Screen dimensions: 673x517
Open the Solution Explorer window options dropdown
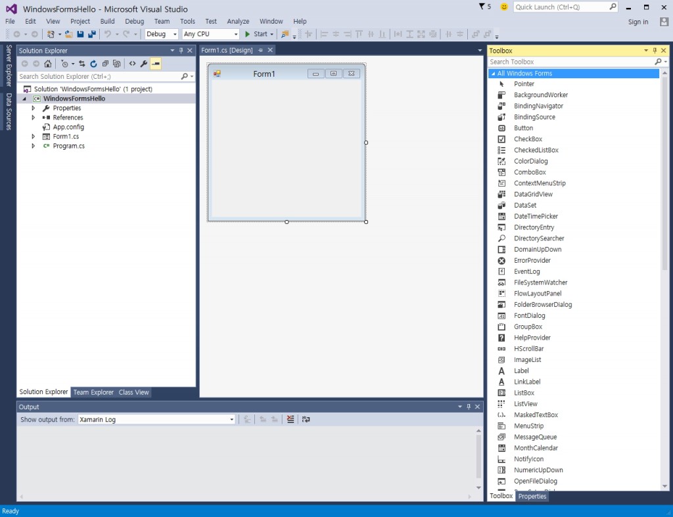tap(173, 51)
